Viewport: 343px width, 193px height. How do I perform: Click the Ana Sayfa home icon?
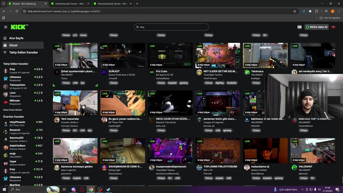[x=5, y=38]
